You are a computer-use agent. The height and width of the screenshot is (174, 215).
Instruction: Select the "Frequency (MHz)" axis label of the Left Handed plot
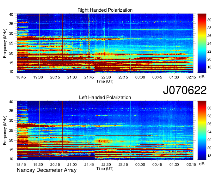pyautogui.click(x=5, y=130)
